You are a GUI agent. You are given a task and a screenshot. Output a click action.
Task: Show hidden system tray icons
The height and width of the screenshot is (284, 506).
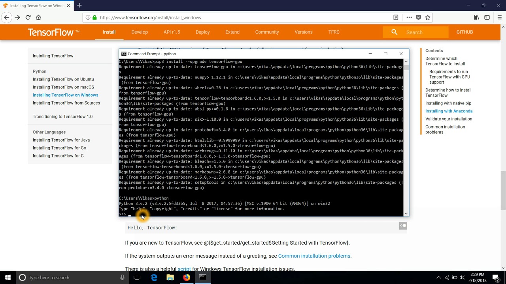(x=438, y=277)
